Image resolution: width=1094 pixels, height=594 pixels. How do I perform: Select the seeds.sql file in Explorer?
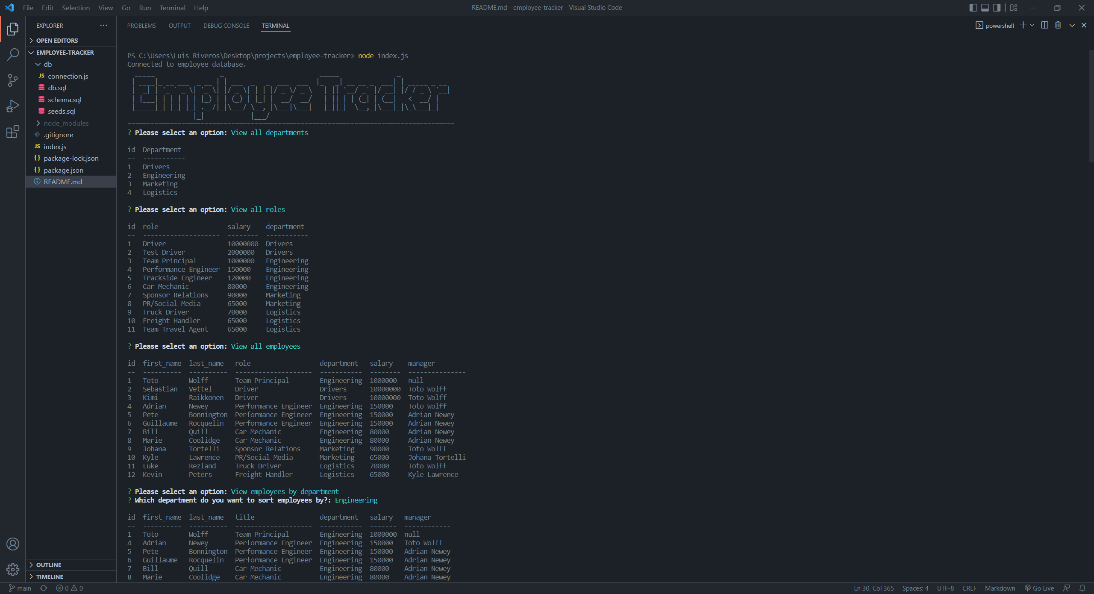[62, 111]
